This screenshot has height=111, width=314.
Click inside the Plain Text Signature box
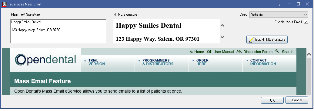pos(58,31)
